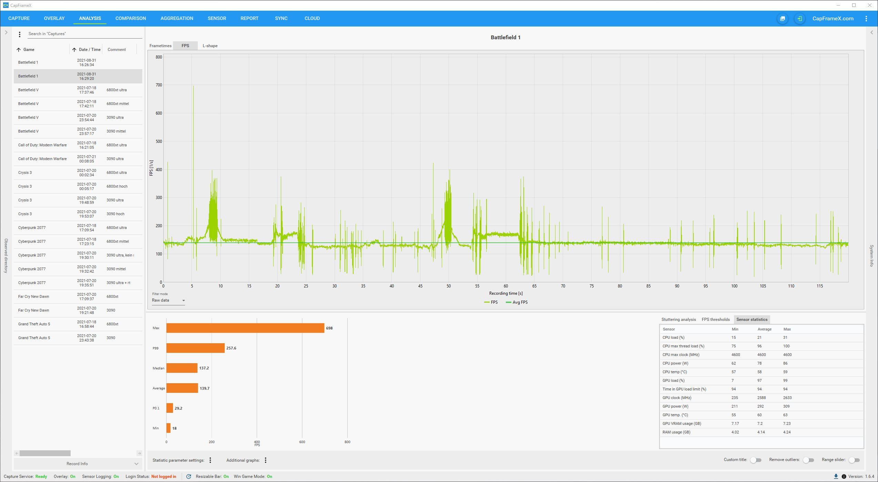
Task: Click the GPU VRAM usage (GB) row
Action: point(762,423)
